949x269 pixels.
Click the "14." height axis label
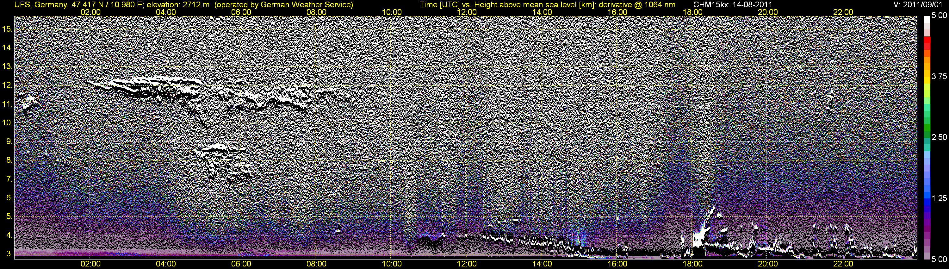coord(7,47)
